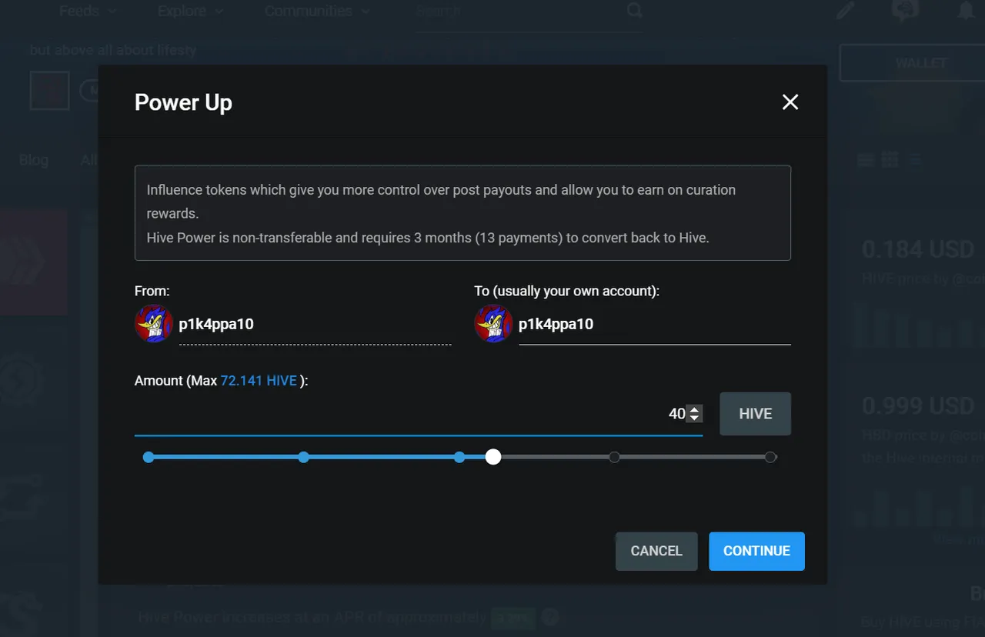The image size is (985, 637).
Task: Open the Explore dropdown in background nav
Action: coord(191,11)
